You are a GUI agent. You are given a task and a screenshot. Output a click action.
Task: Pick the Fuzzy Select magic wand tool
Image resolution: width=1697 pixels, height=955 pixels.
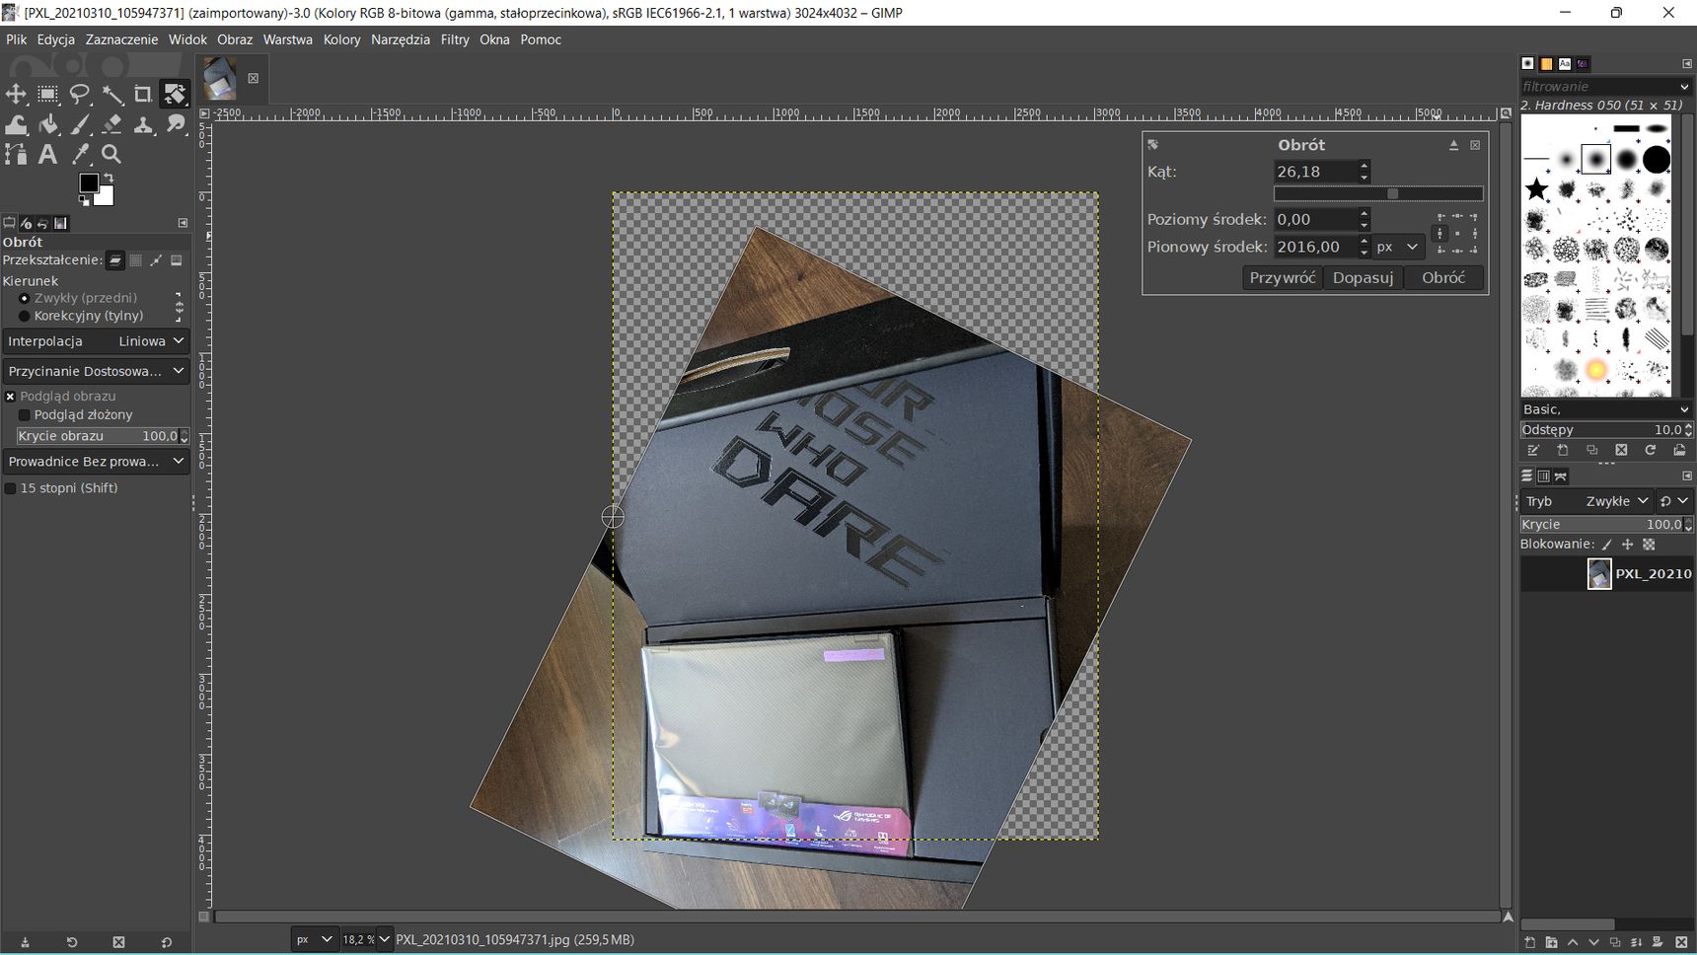pyautogui.click(x=111, y=94)
